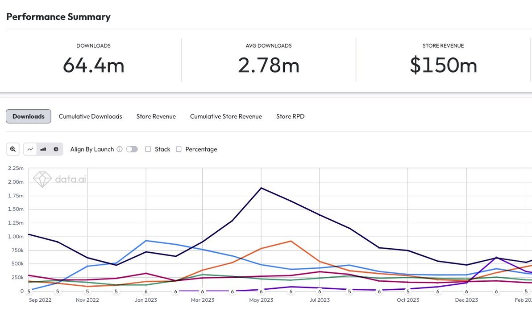Show the Store RPD tab
Screen dimensions: 532x312
point(290,116)
